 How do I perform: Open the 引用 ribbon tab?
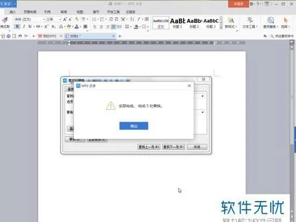coord(47,12)
